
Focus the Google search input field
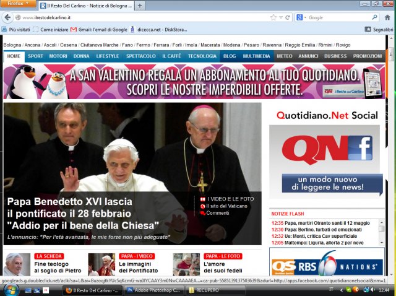click(339, 17)
